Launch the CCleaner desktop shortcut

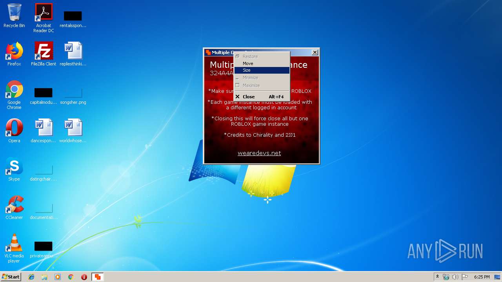[x=14, y=208]
